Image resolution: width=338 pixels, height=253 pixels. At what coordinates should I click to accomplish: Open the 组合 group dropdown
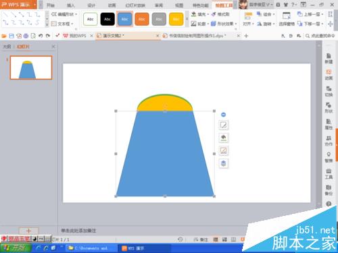pos(266,14)
